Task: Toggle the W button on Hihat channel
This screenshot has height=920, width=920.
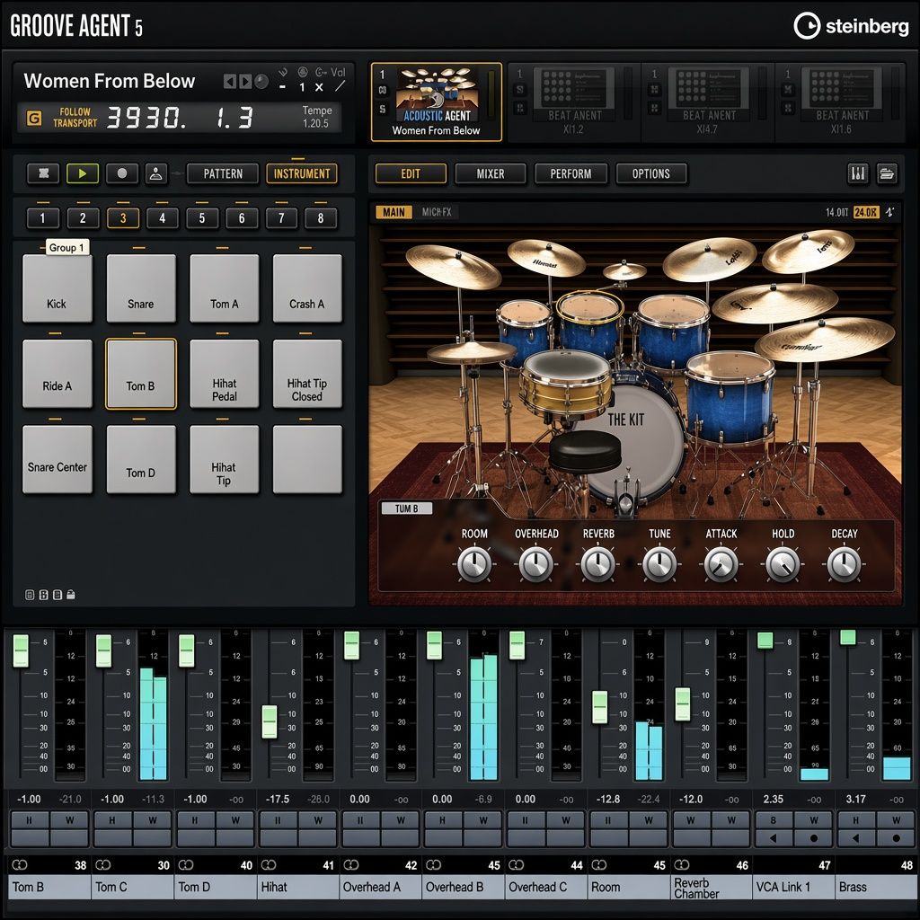Action: click(318, 820)
